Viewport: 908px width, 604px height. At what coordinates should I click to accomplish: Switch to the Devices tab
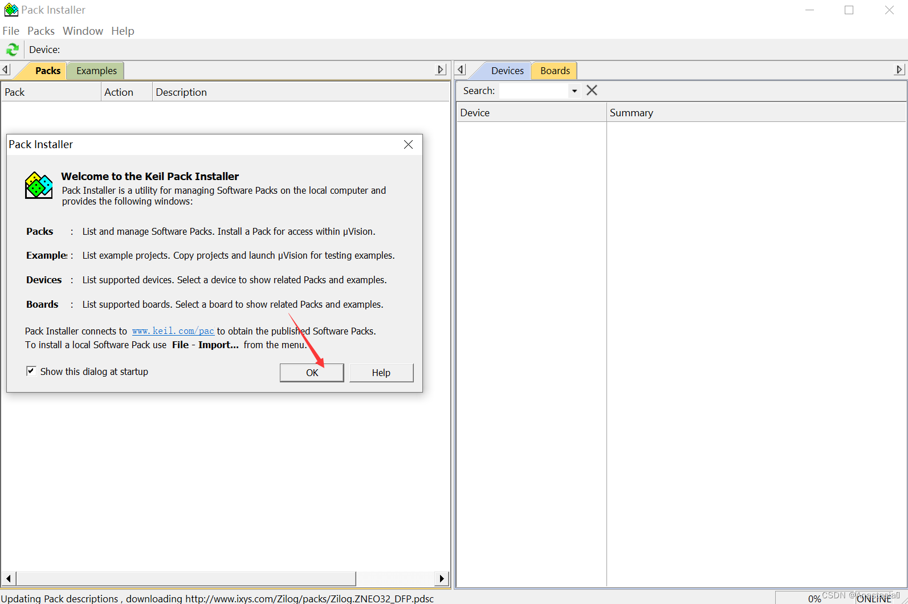coord(507,71)
